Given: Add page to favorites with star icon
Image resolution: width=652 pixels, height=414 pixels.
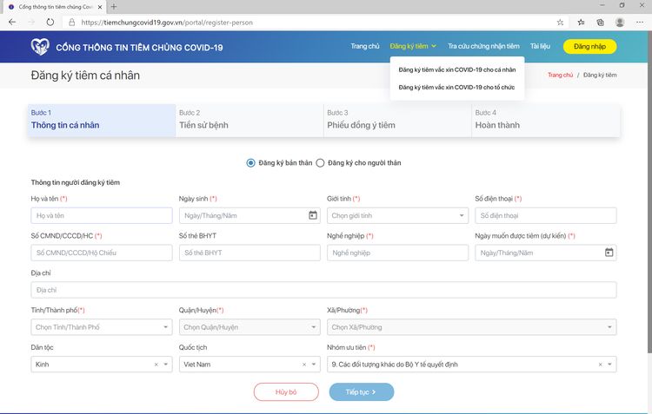Looking at the screenshot, I should click(x=560, y=22).
